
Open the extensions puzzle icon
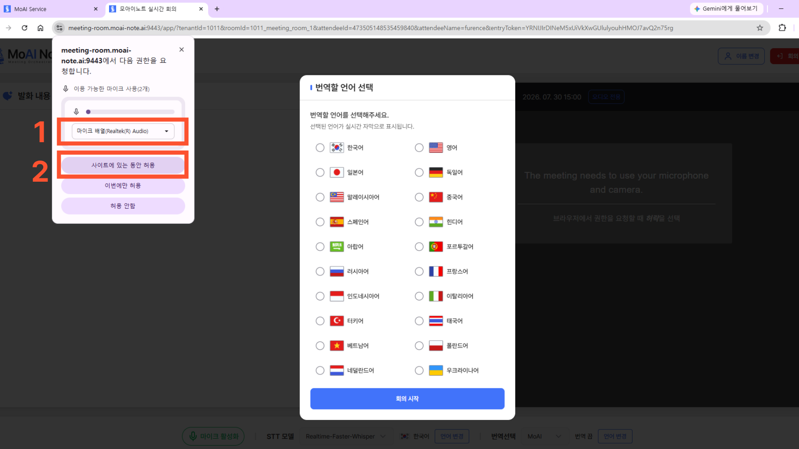(x=782, y=28)
